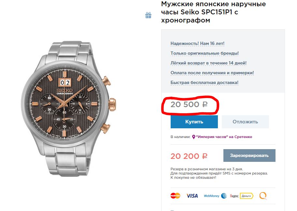Viewport: 297px width, 211px height.
Task: Click the Seiko SPC151P1 product title
Action: (x=214, y=12)
